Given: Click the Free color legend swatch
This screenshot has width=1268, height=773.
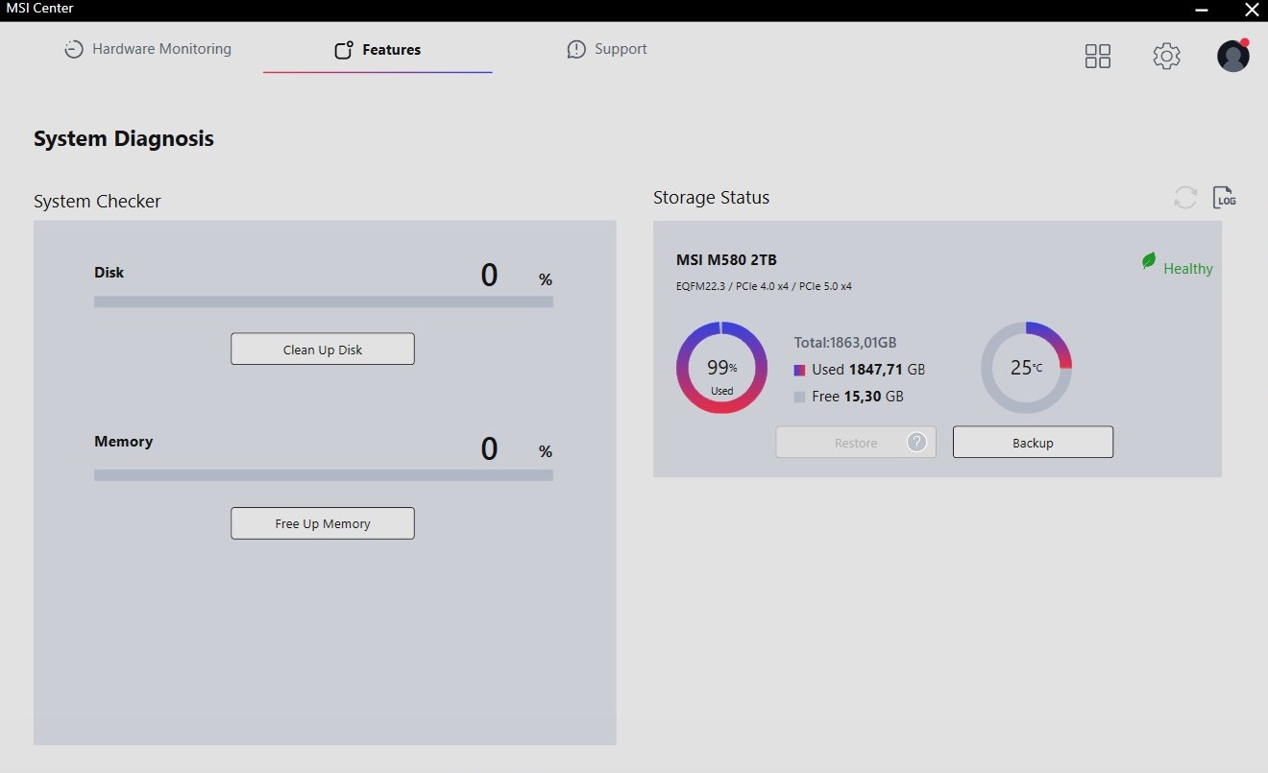Looking at the screenshot, I should [x=800, y=397].
